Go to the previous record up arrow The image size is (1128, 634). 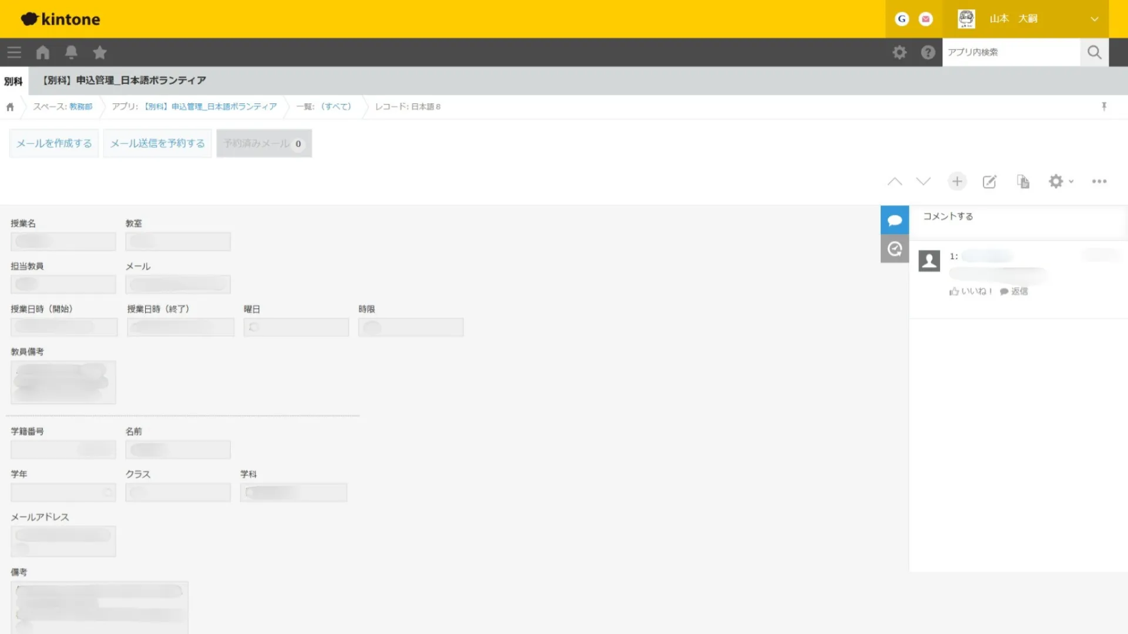pyautogui.click(x=894, y=181)
